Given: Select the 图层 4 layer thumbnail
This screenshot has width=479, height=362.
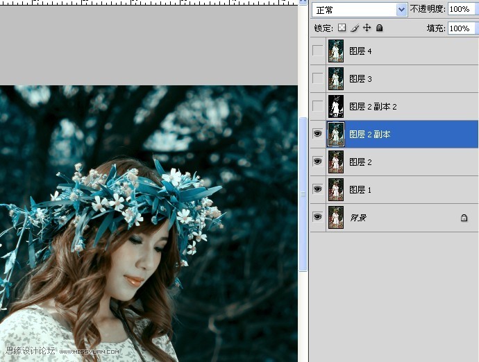Looking at the screenshot, I should (x=336, y=51).
